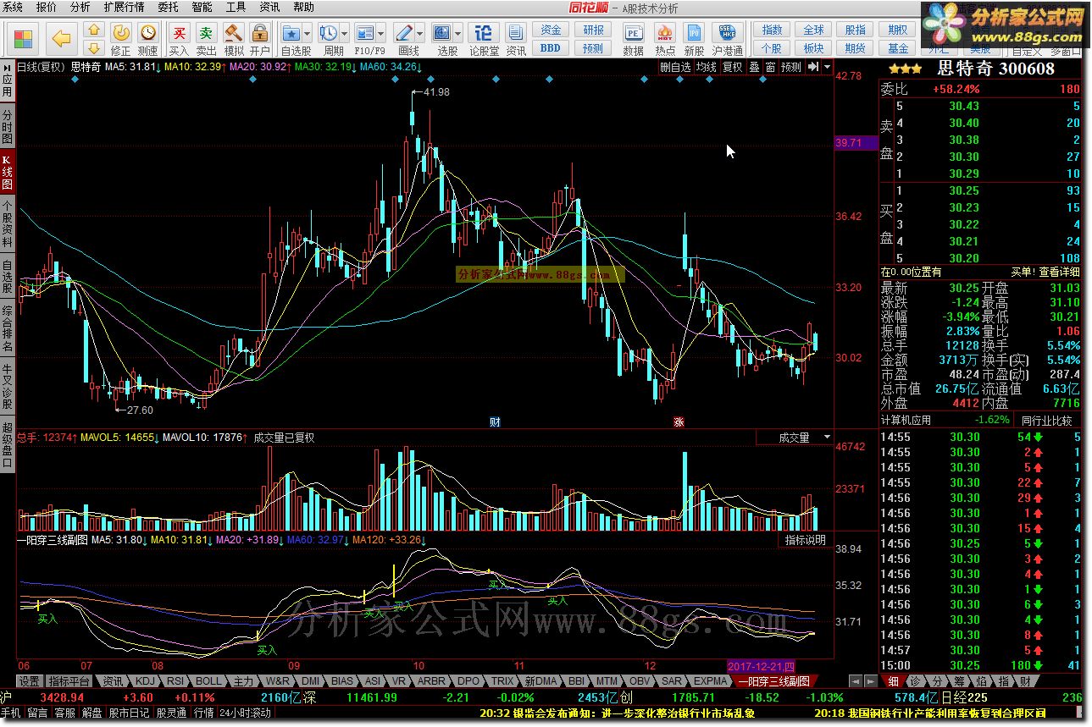Toggle 叠 overlay mode

point(754,67)
